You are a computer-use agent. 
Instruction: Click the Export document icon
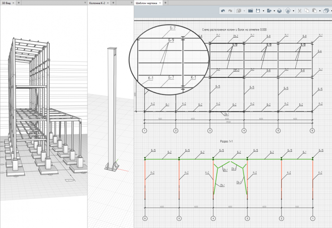pos(269,10)
